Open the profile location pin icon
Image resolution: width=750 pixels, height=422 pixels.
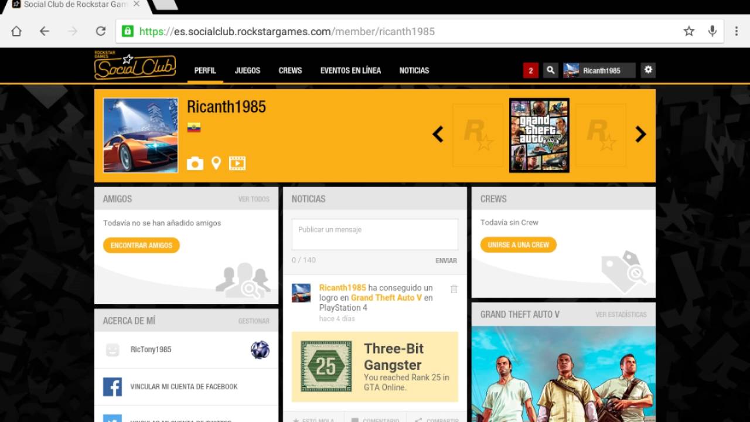point(216,164)
